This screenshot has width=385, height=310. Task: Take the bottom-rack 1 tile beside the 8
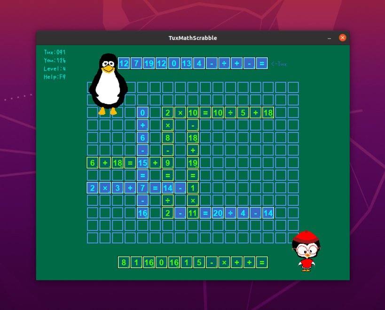pos(136,263)
